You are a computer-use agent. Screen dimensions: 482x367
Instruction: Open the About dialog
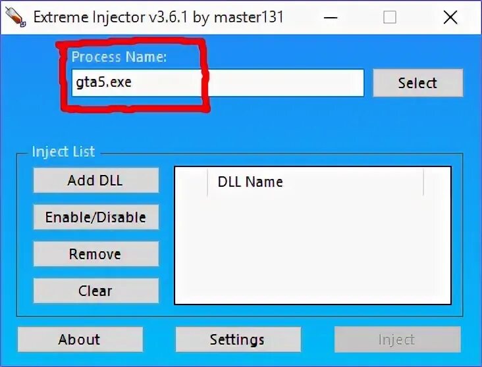pos(80,339)
